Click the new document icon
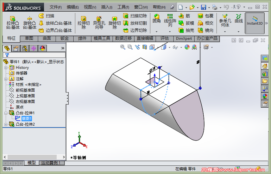Viewport: 271px width, 174px height. tap(180, 7)
